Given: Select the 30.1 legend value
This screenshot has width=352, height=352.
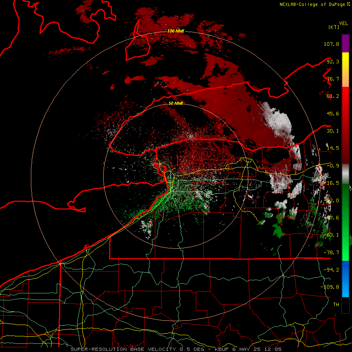Looking at the screenshot, I should click(x=333, y=131).
